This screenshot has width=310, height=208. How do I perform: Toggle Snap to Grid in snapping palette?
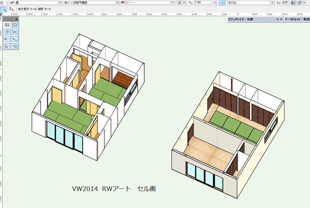coord(7,25)
